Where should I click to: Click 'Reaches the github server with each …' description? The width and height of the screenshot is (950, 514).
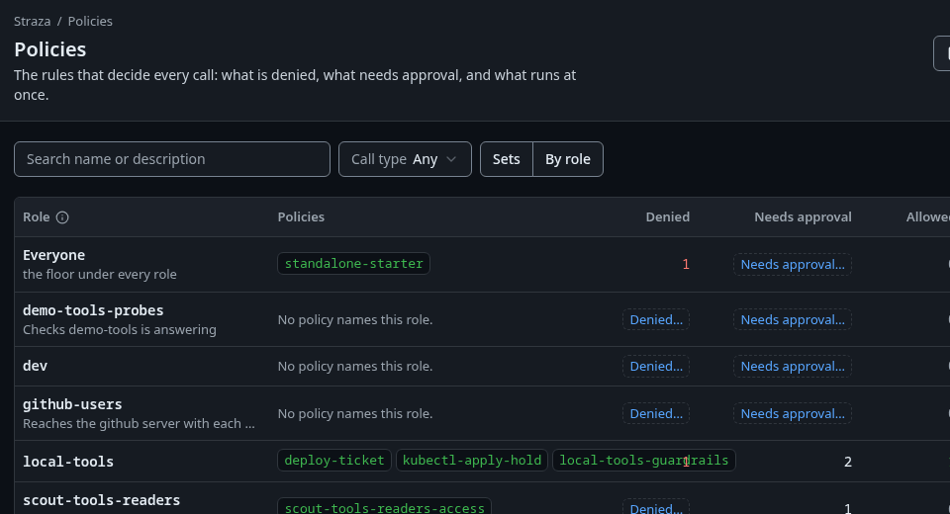pyautogui.click(x=139, y=423)
